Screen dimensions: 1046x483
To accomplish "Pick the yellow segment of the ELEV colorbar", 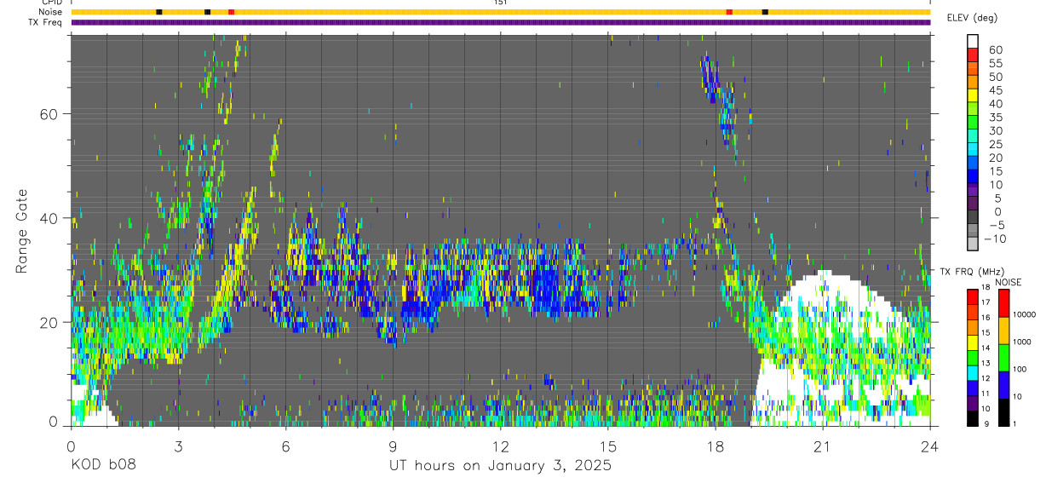I will (x=973, y=95).
